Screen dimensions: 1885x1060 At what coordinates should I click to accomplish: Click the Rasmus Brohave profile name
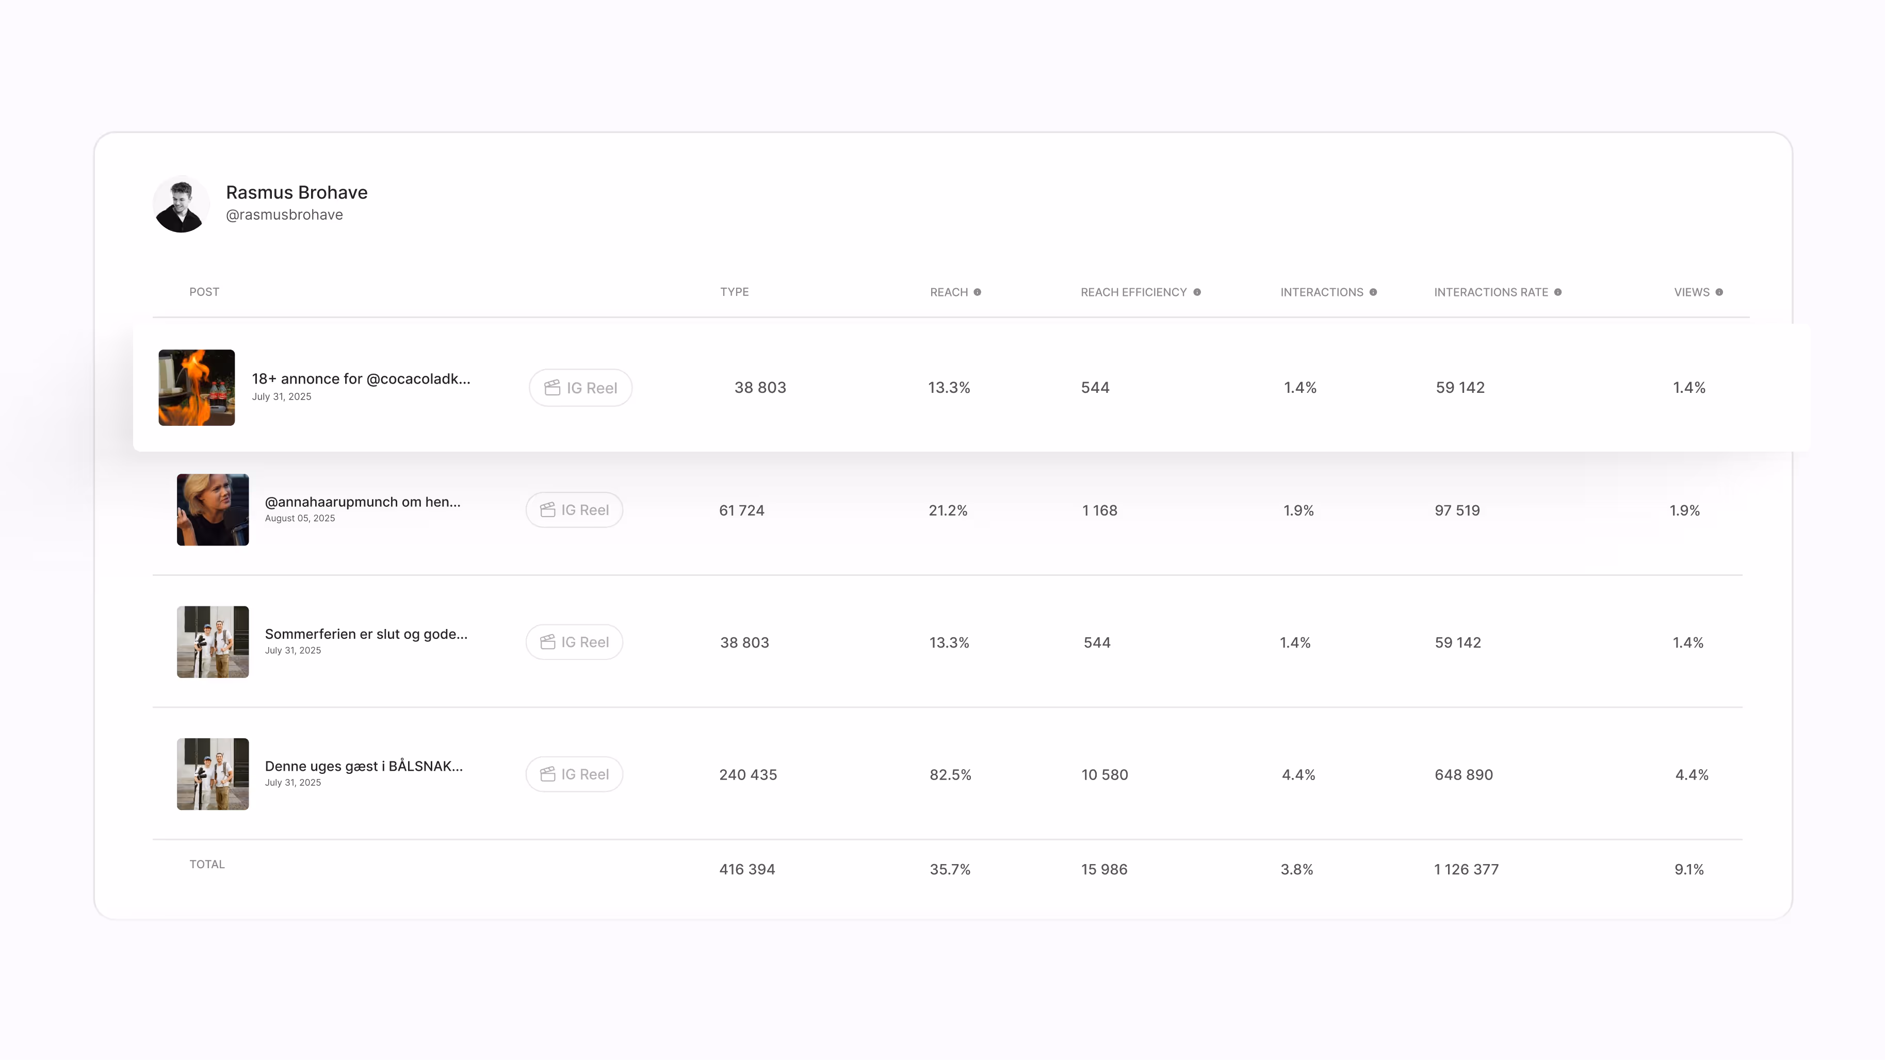coord(296,192)
